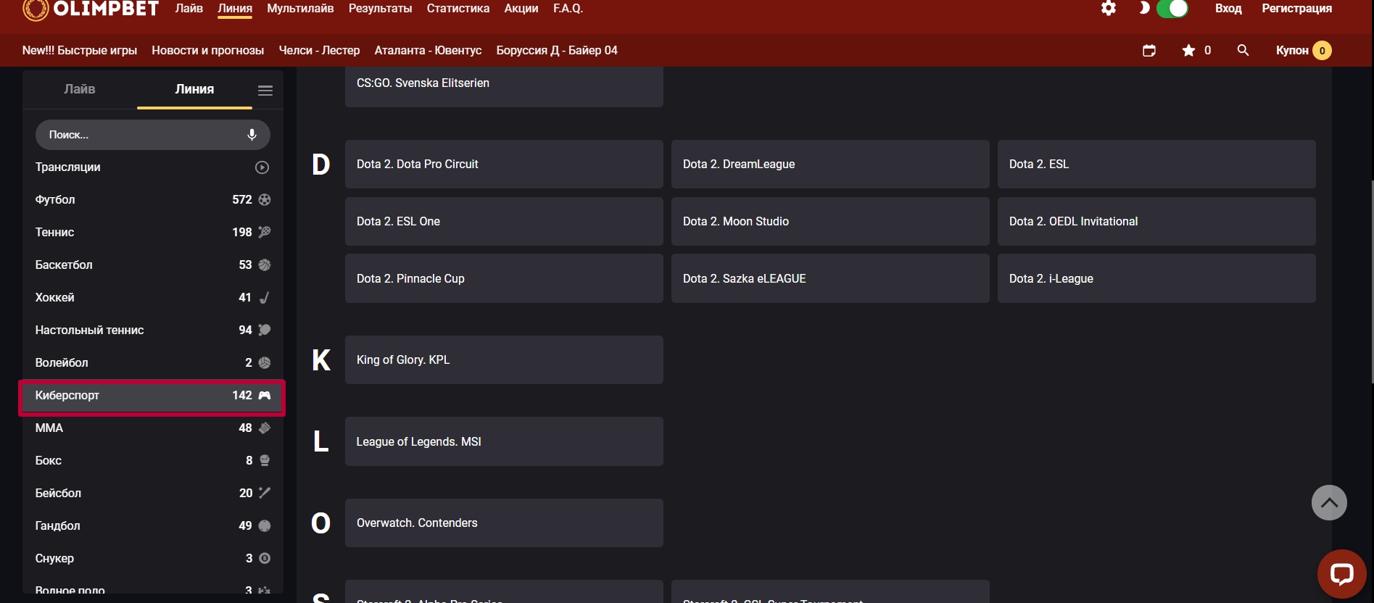This screenshot has height=603, width=1374.
Task: Click the Вход login button
Action: [x=1228, y=9]
